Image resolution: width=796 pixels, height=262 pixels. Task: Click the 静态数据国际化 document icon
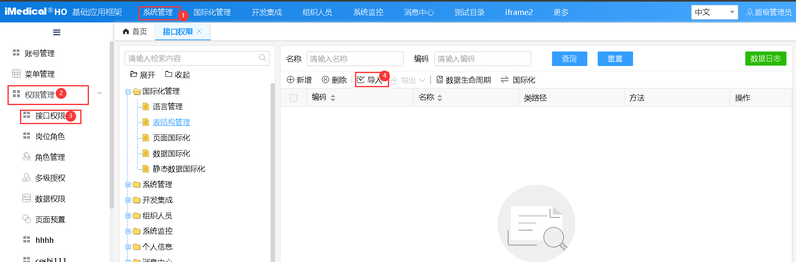145,169
